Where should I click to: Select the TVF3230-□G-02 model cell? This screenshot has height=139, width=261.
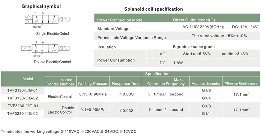click(x=22, y=114)
